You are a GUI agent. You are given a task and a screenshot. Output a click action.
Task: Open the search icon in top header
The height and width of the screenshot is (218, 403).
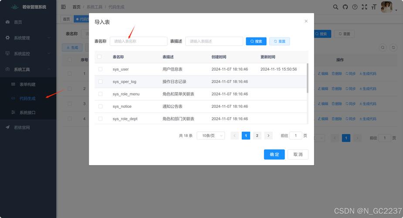[335, 7]
